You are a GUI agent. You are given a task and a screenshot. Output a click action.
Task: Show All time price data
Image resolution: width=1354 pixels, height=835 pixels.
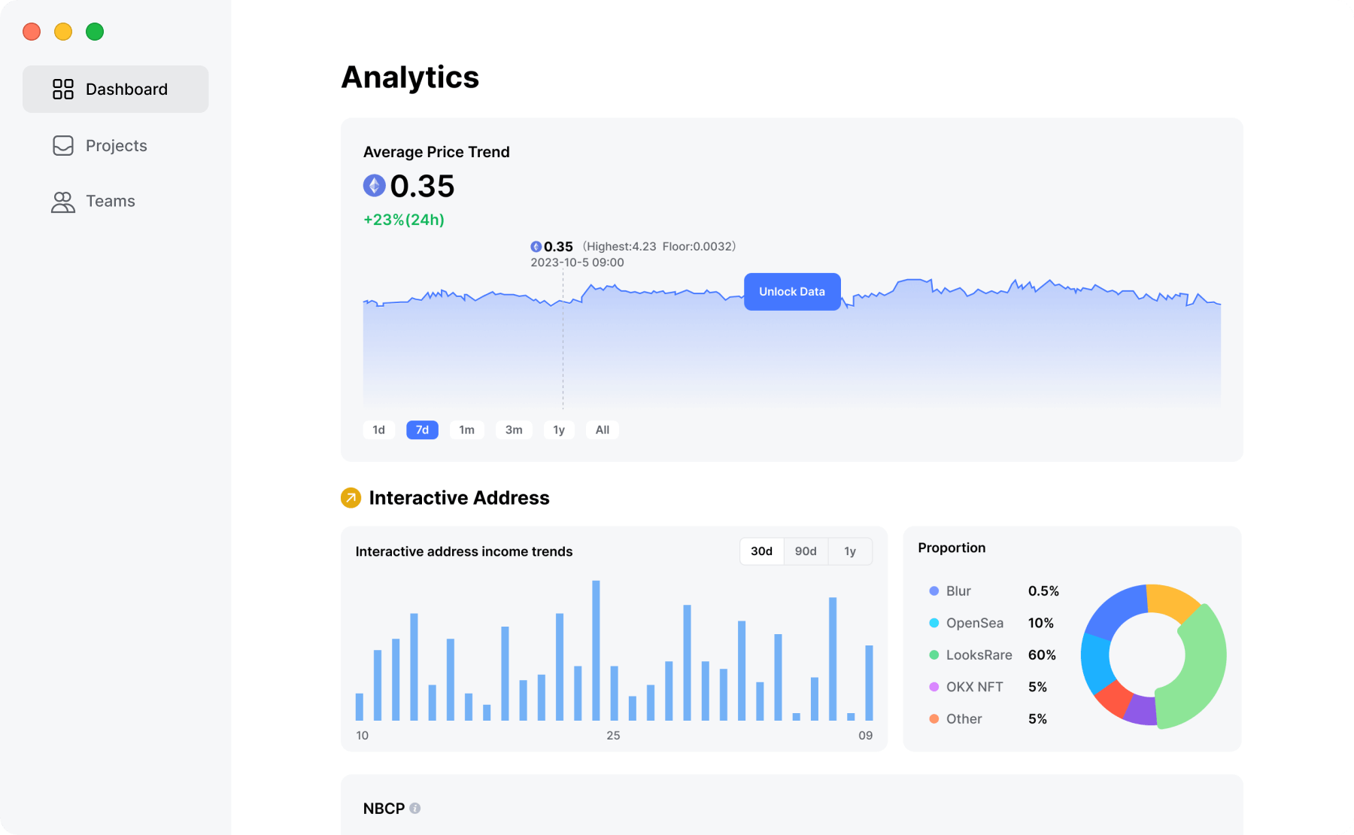click(x=603, y=430)
